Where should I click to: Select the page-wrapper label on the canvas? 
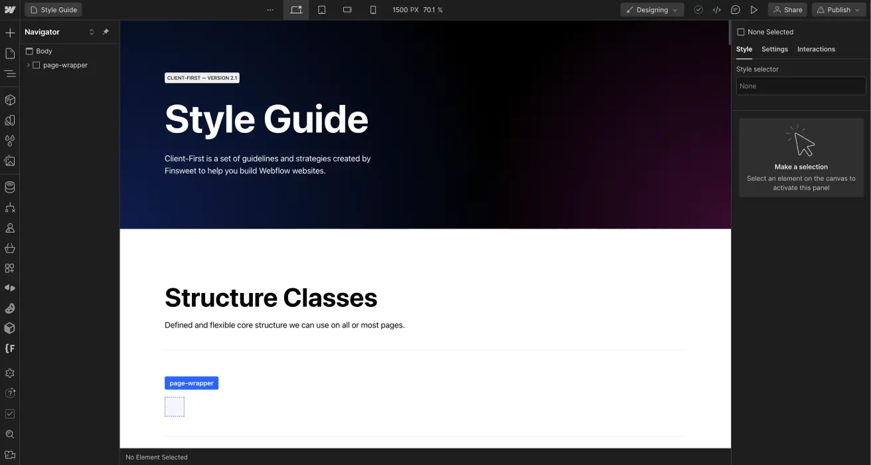[191, 383]
